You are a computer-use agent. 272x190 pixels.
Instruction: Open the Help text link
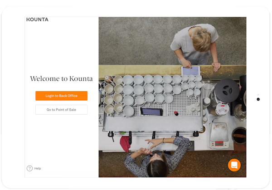coord(38,168)
